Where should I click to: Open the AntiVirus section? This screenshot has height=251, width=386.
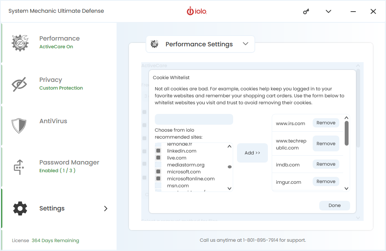click(59, 126)
